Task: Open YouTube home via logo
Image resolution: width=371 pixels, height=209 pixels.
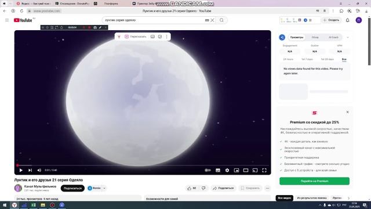Action: pos(23,20)
